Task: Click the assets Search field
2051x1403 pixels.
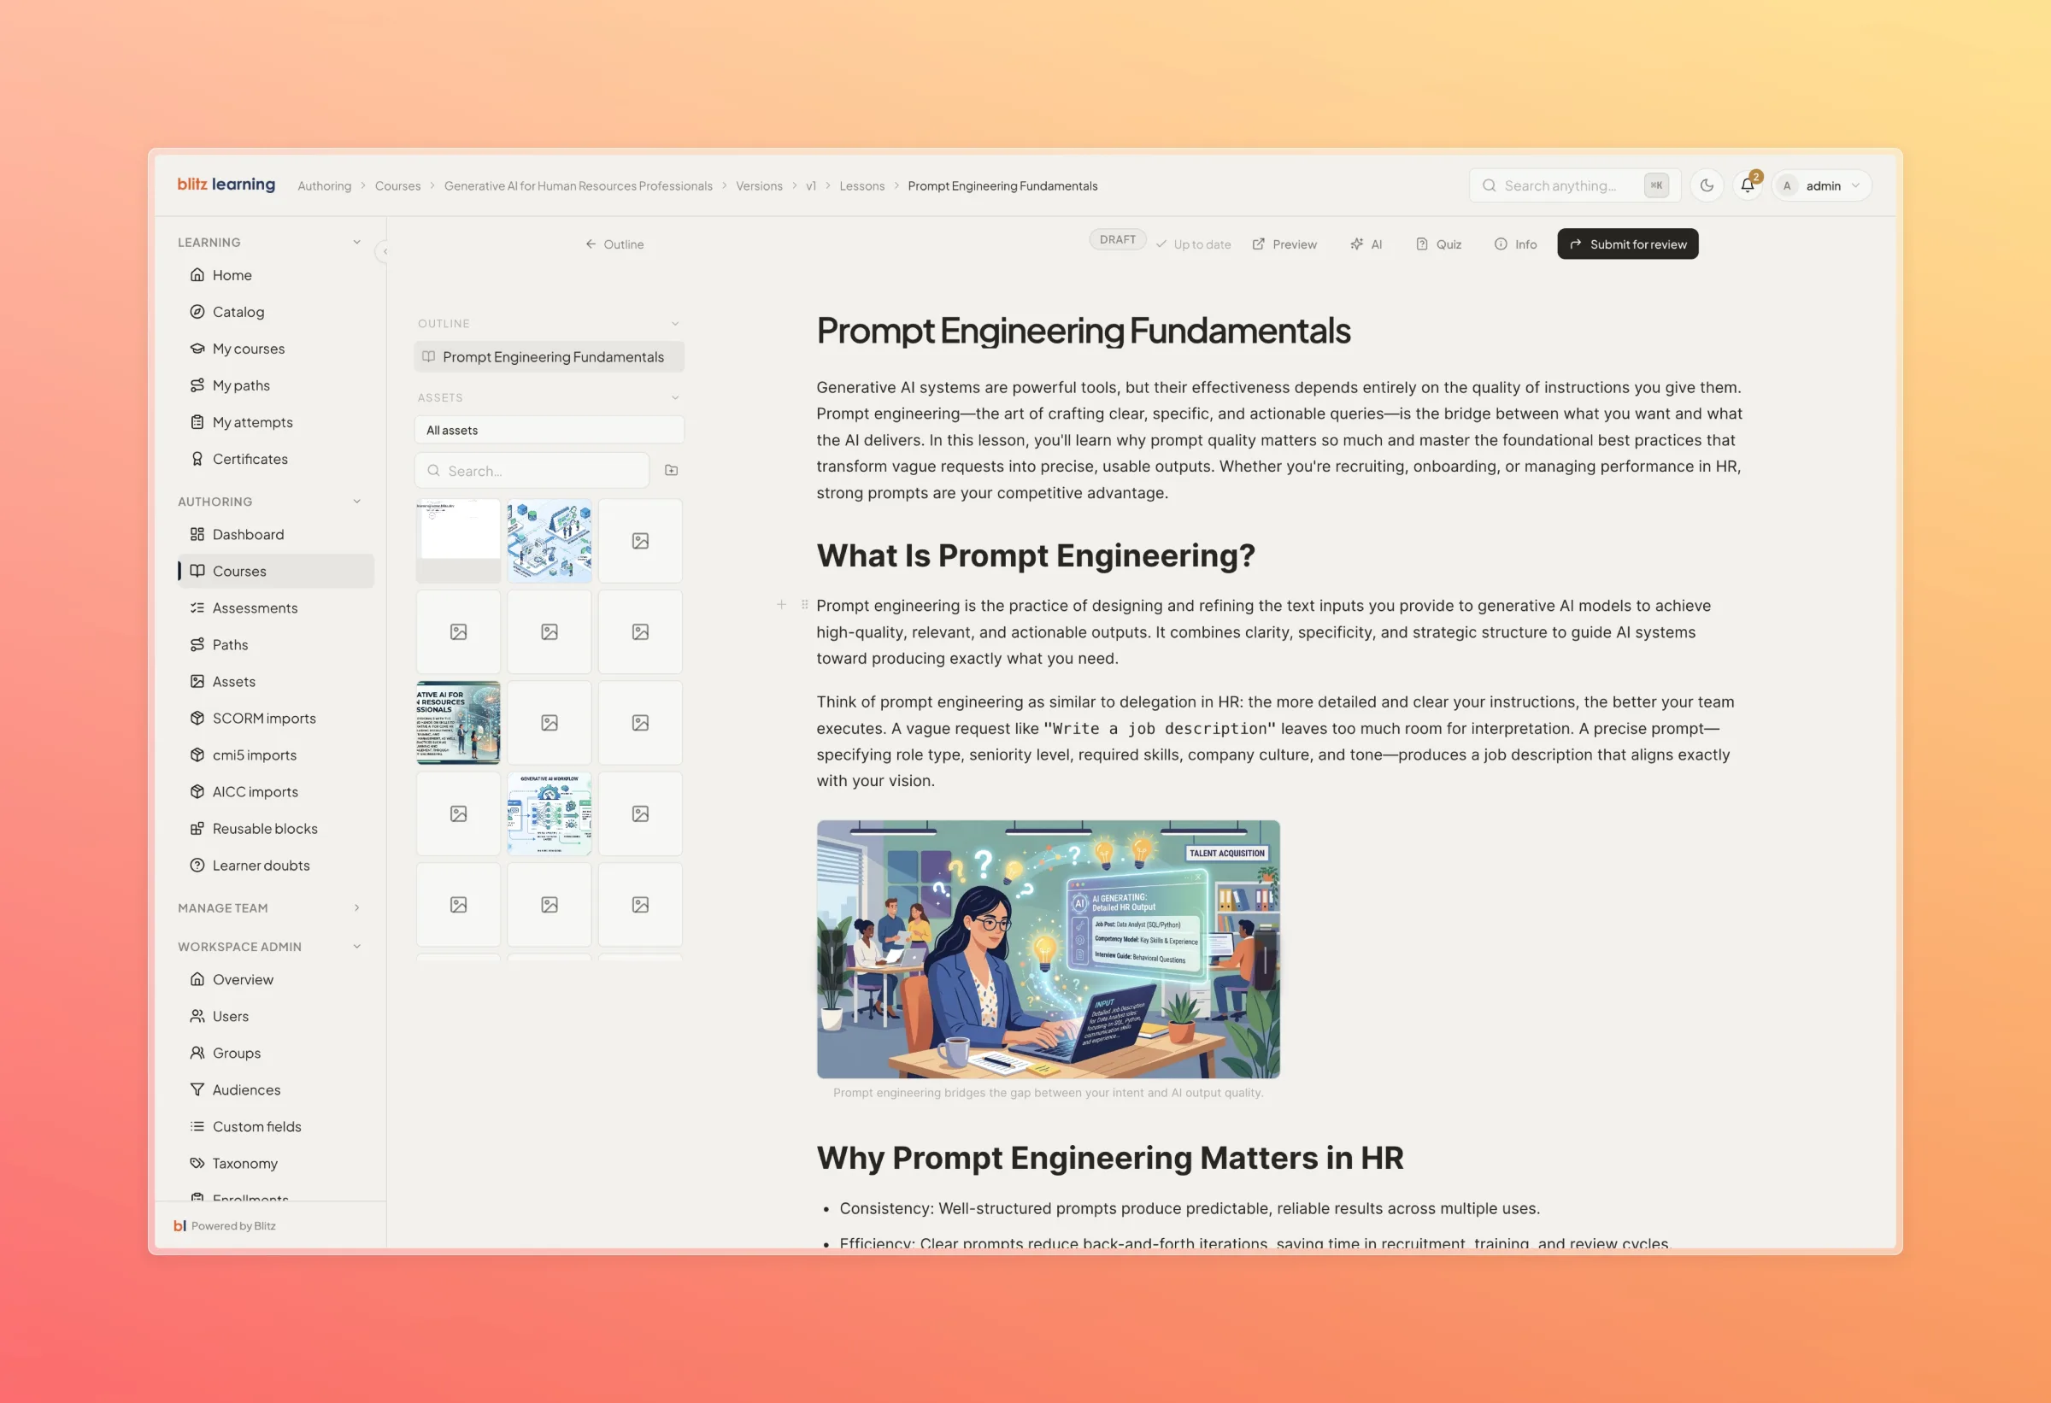Action: (532, 470)
